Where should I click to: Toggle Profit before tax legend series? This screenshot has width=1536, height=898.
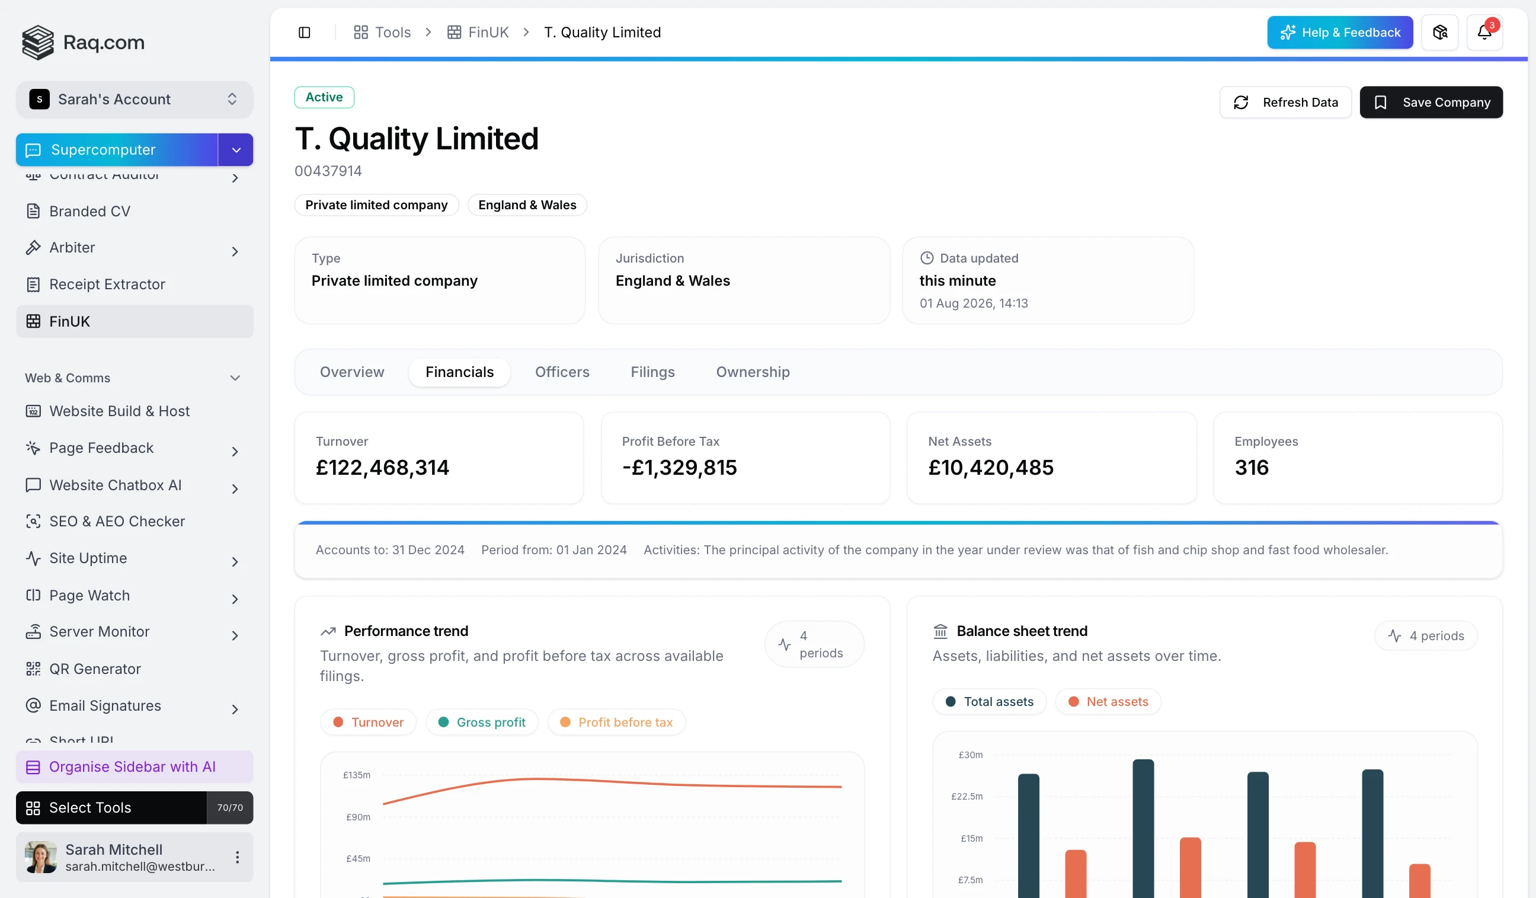click(616, 723)
